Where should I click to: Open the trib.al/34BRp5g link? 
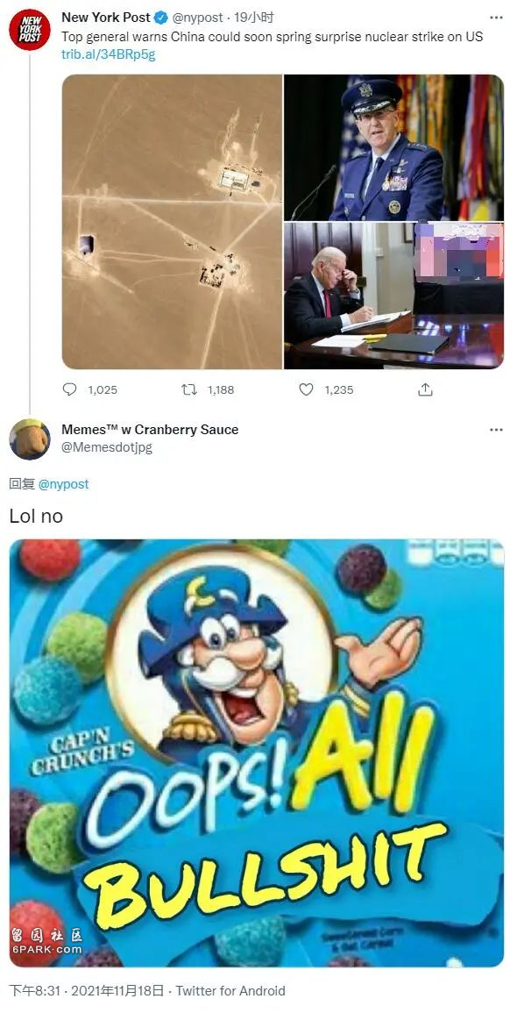point(109,54)
